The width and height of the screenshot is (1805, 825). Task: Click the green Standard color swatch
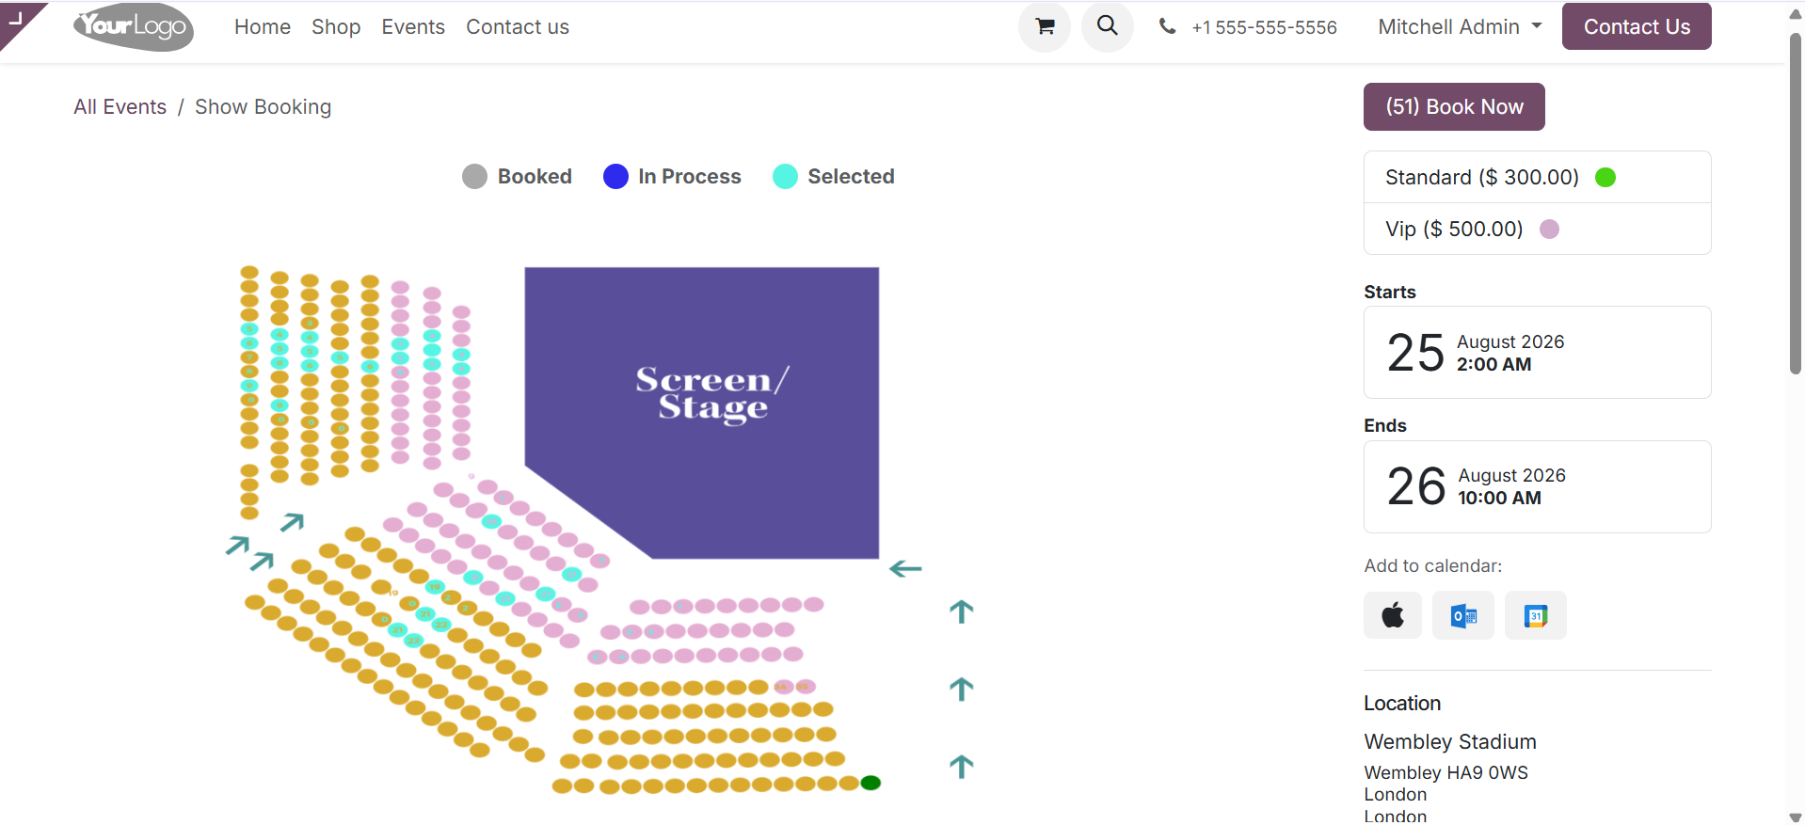point(1605,177)
